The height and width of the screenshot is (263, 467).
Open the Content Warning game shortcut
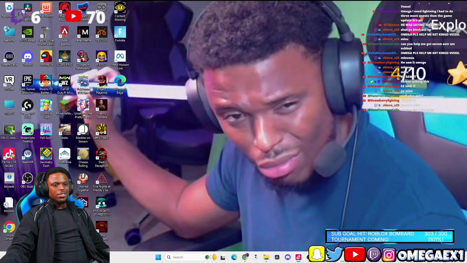pyautogui.click(x=120, y=12)
